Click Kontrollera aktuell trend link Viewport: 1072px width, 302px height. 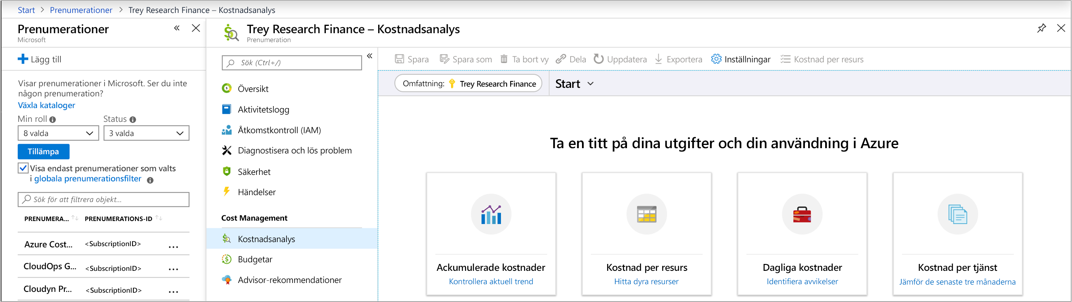pyautogui.click(x=491, y=281)
